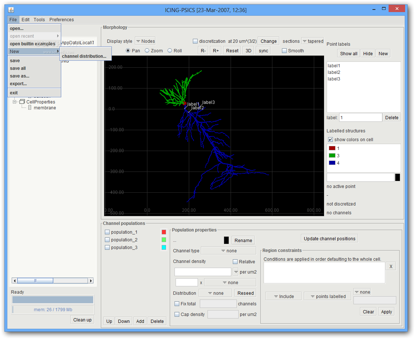Click the horizontal scrollbar thumb in tree panel
Image resolution: width=415 pixels, height=339 pixels.
pyautogui.click(x=35, y=280)
